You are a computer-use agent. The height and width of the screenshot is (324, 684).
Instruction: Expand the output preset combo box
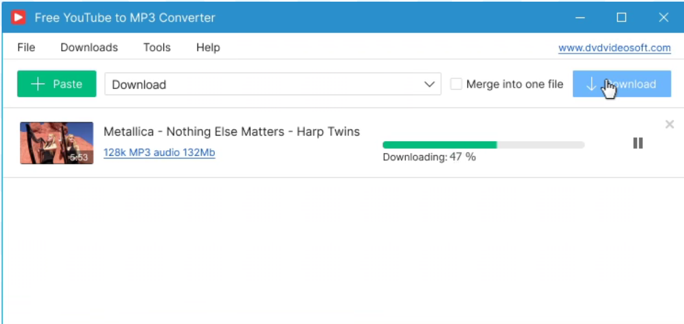click(273, 84)
